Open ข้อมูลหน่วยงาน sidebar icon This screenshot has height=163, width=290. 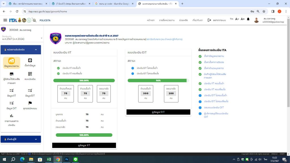click(x=12, y=61)
